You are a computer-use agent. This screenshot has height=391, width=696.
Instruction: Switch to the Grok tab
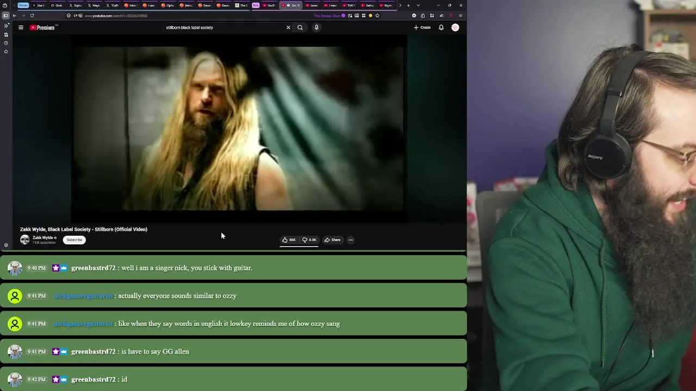56,5
